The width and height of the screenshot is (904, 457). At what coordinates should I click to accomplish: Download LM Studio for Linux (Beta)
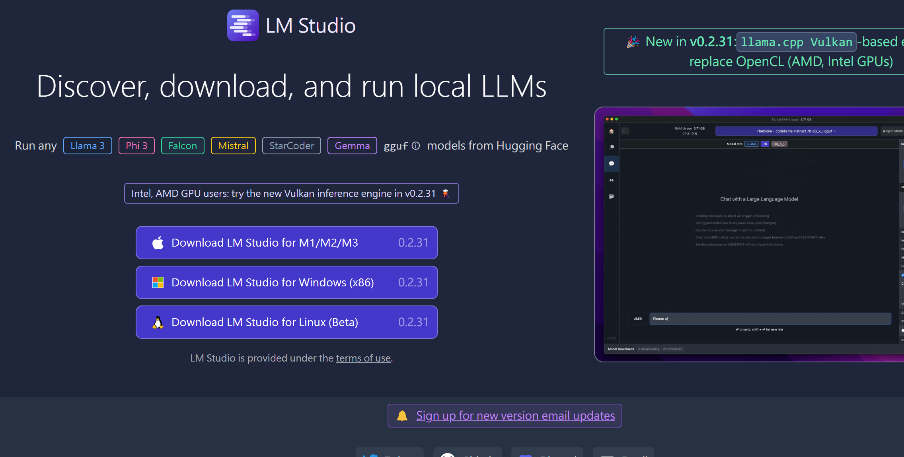click(287, 322)
